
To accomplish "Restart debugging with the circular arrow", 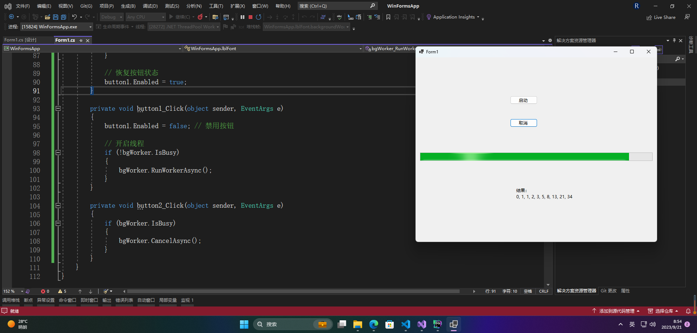I will [259, 17].
